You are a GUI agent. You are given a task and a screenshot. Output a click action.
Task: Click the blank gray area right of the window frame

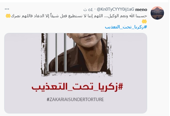130,56
